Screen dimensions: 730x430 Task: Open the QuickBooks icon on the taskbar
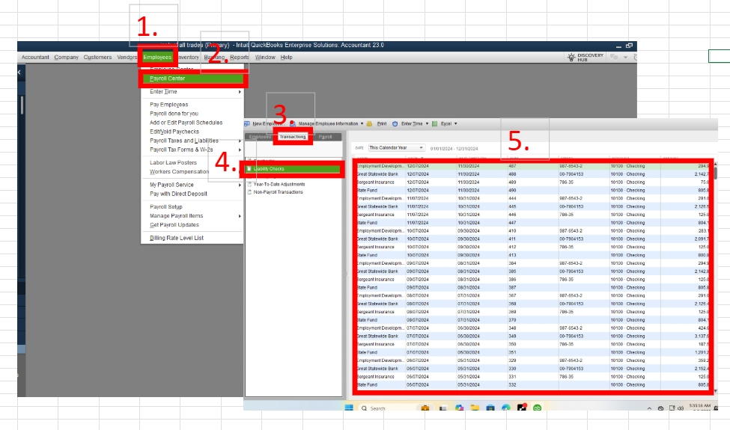(x=538, y=408)
